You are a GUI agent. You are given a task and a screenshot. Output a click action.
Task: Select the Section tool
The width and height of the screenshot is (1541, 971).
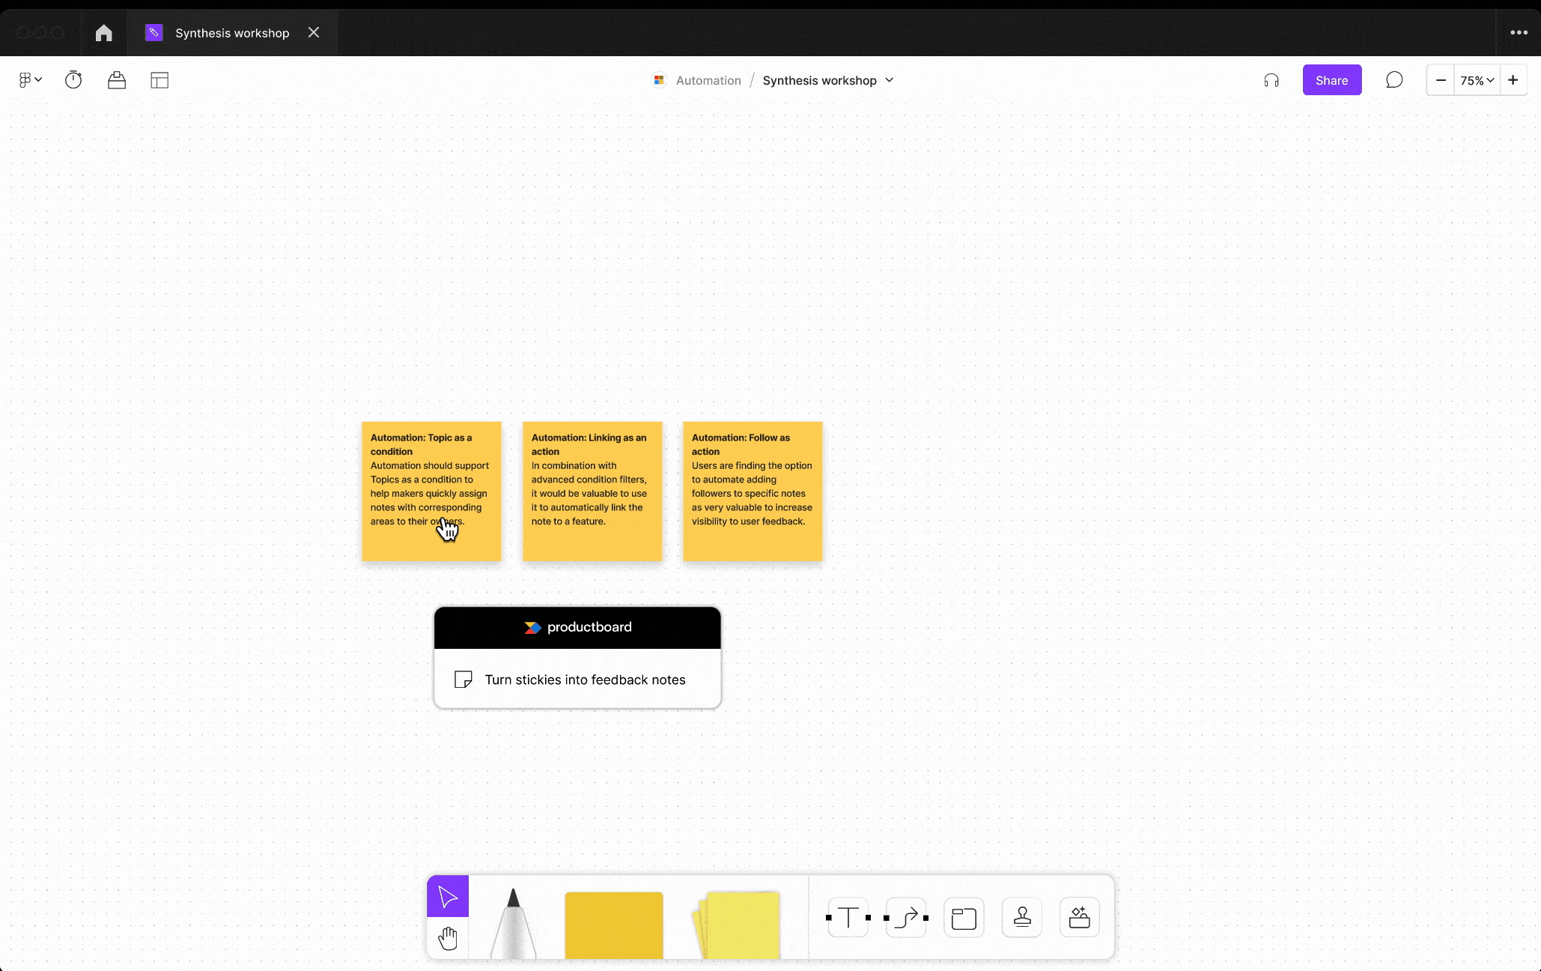click(x=963, y=916)
